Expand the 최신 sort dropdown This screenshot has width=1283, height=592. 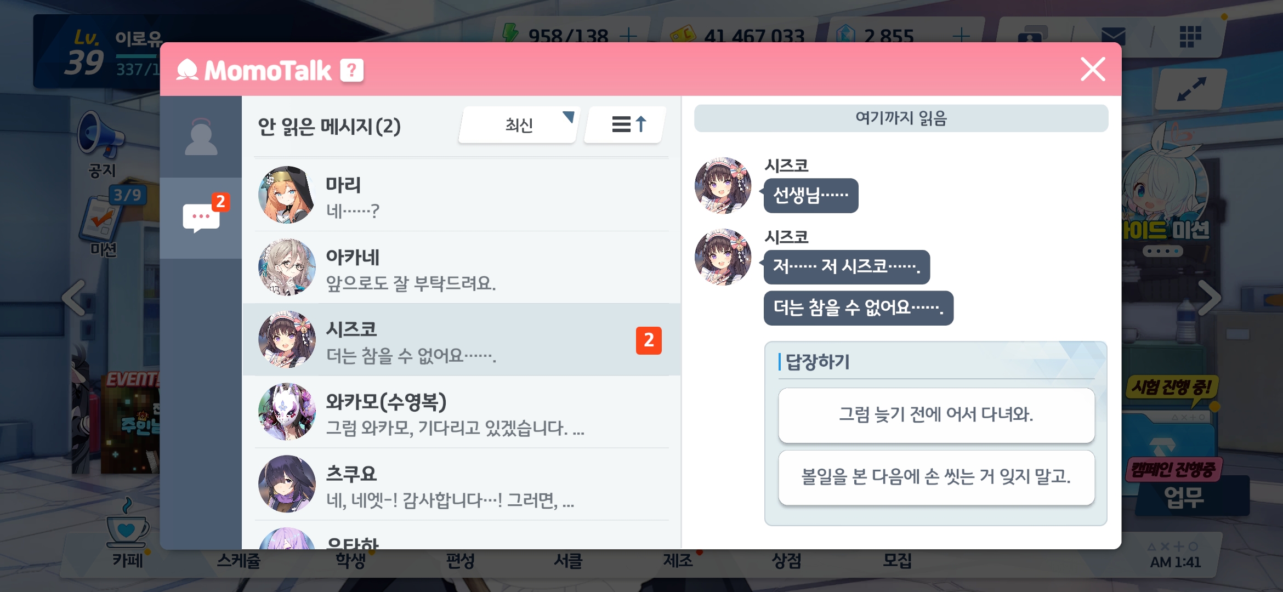click(x=518, y=124)
